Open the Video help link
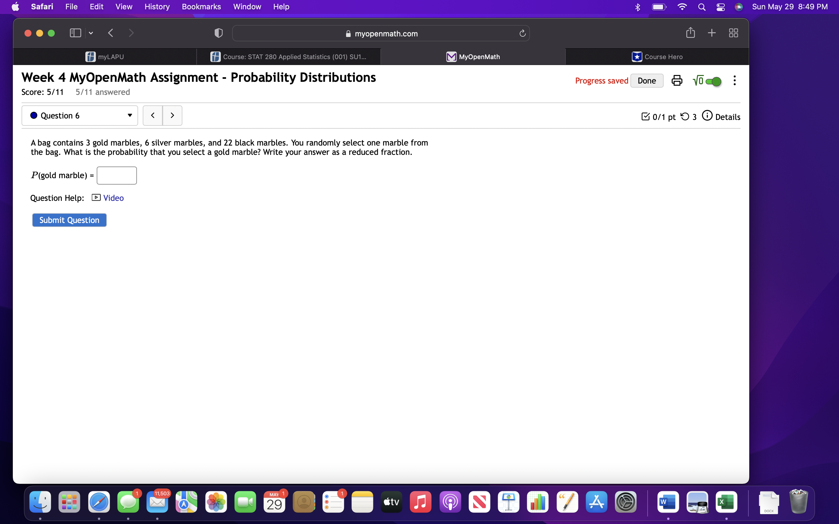 tap(113, 198)
